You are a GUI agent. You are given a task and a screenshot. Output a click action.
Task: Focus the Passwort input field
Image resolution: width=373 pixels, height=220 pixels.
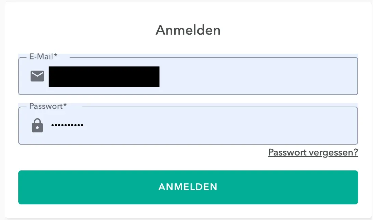click(x=188, y=126)
